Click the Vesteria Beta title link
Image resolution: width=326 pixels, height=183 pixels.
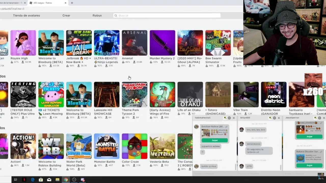click(159, 162)
